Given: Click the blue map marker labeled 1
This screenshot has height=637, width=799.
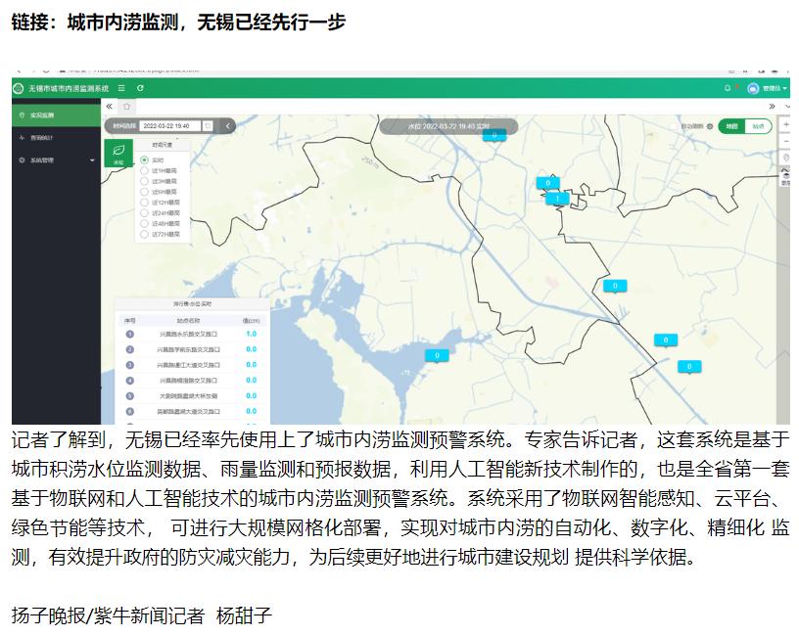Looking at the screenshot, I should [x=556, y=199].
